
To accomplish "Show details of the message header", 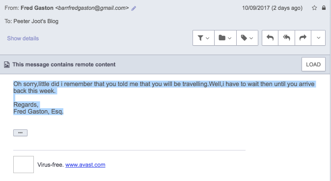I will tap(23, 38).
